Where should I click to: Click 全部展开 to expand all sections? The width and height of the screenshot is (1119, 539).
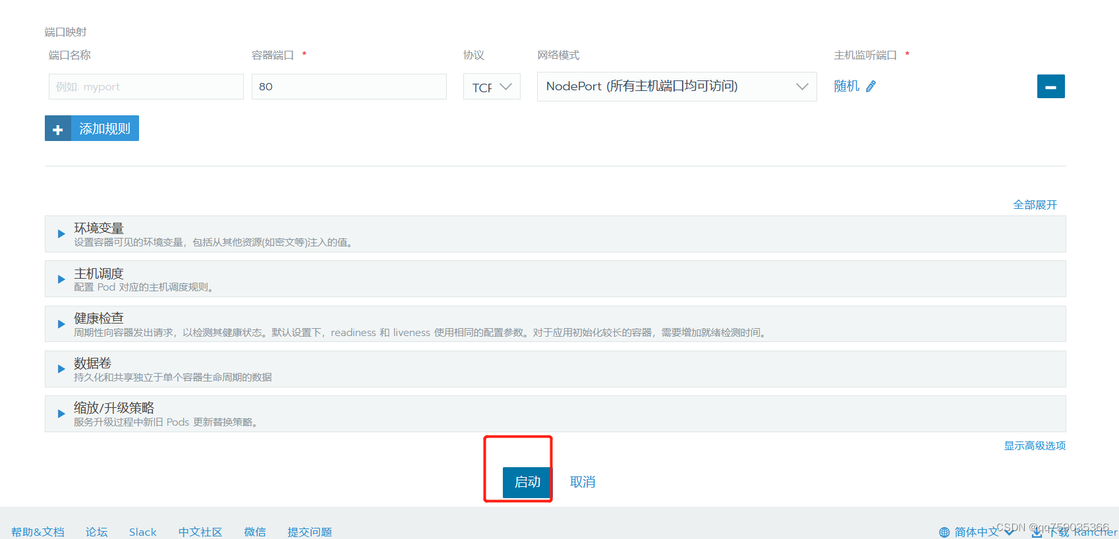point(1035,205)
